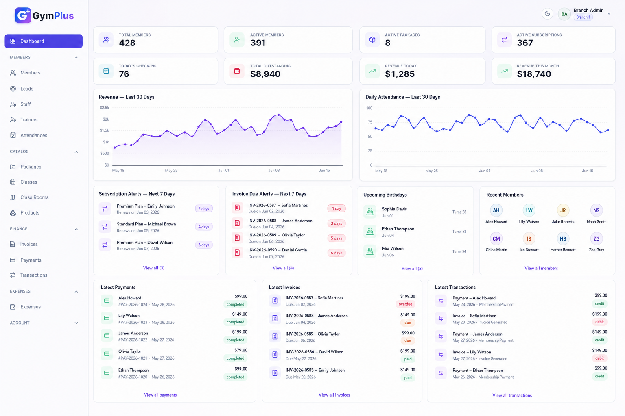Screen dimensions: 625x416
Task: Click View all invoices link
Action: click(334, 395)
